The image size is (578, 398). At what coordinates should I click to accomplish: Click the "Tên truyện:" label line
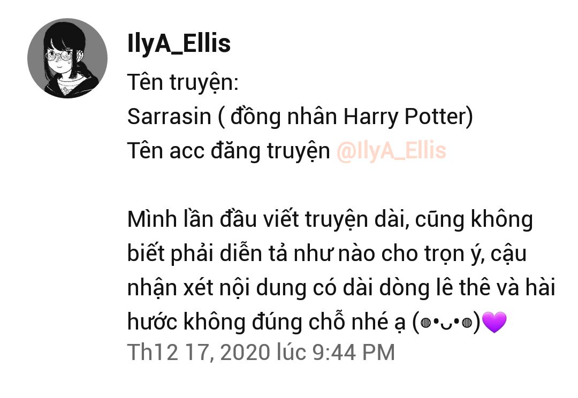183,82
